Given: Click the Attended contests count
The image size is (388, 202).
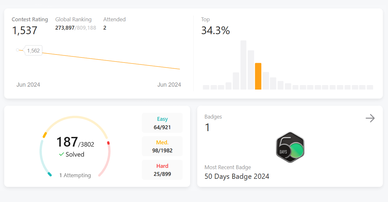Looking at the screenshot, I should coord(105,28).
